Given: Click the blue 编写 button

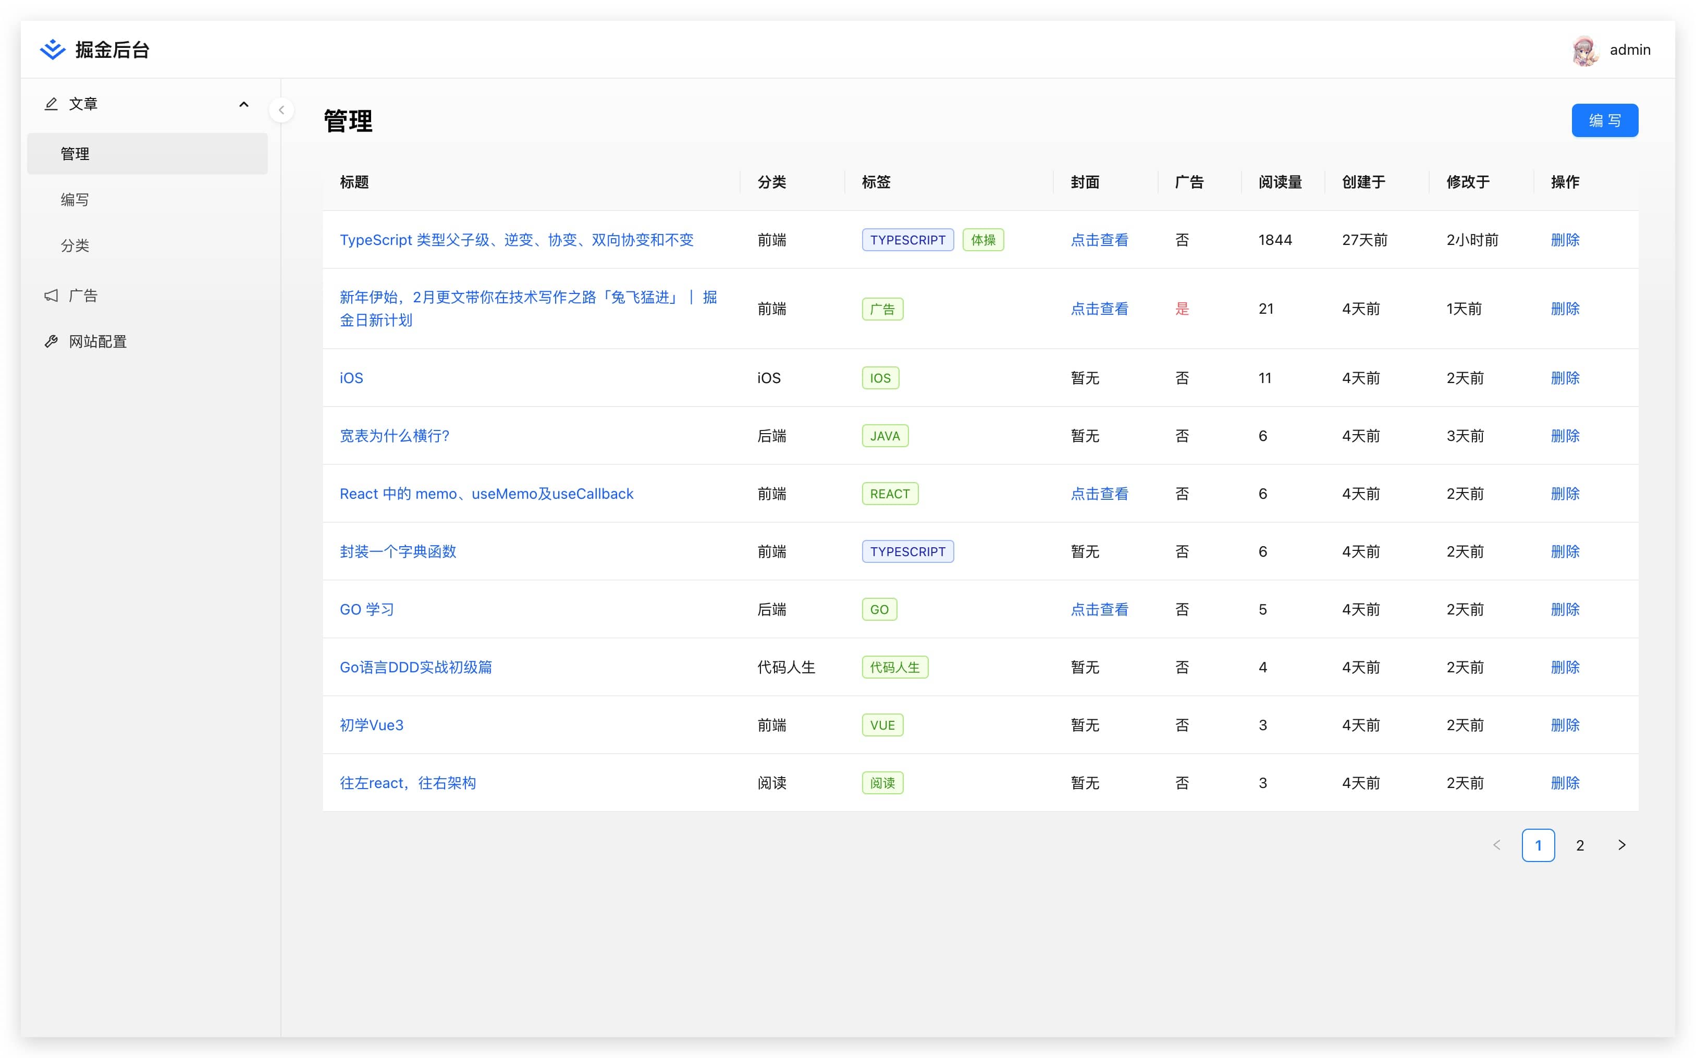Looking at the screenshot, I should click(1604, 120).
